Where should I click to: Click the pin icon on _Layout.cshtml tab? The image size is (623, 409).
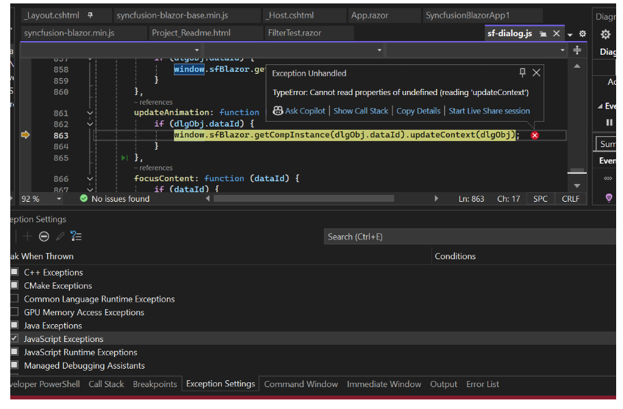point(90,15)
